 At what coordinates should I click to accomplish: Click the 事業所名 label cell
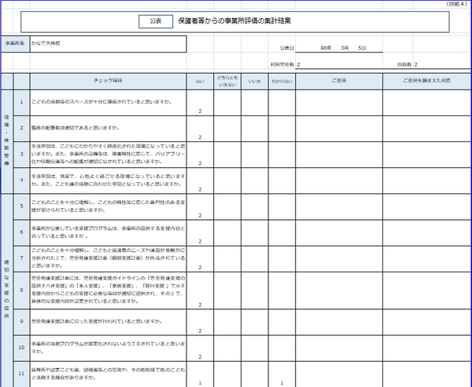pos(15,44)
